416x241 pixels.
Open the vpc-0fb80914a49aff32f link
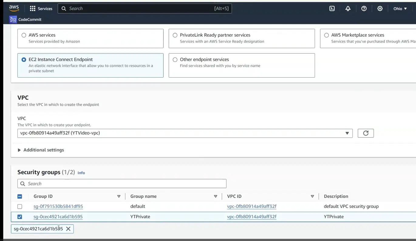(x=251, y=206)
